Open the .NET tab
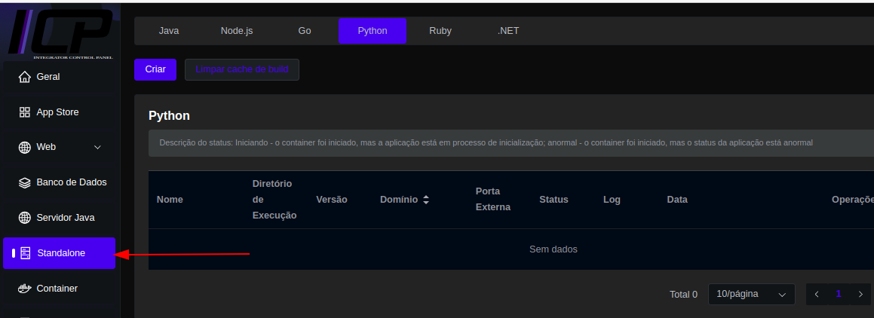Viewport: 874px width, 318px height. click(x=508, y=31)
